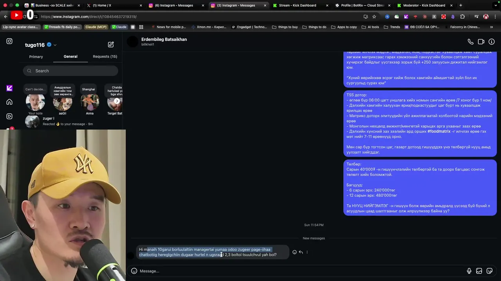501x281 pixels.
Task: Reply to the new message with arrow icon
Action: 301,252
